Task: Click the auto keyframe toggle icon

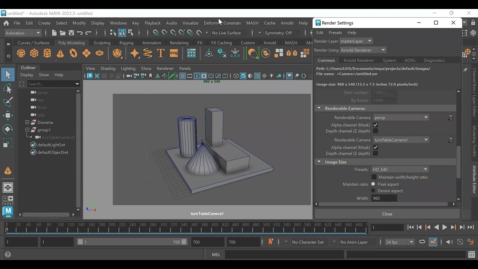Action: [433, 242]
